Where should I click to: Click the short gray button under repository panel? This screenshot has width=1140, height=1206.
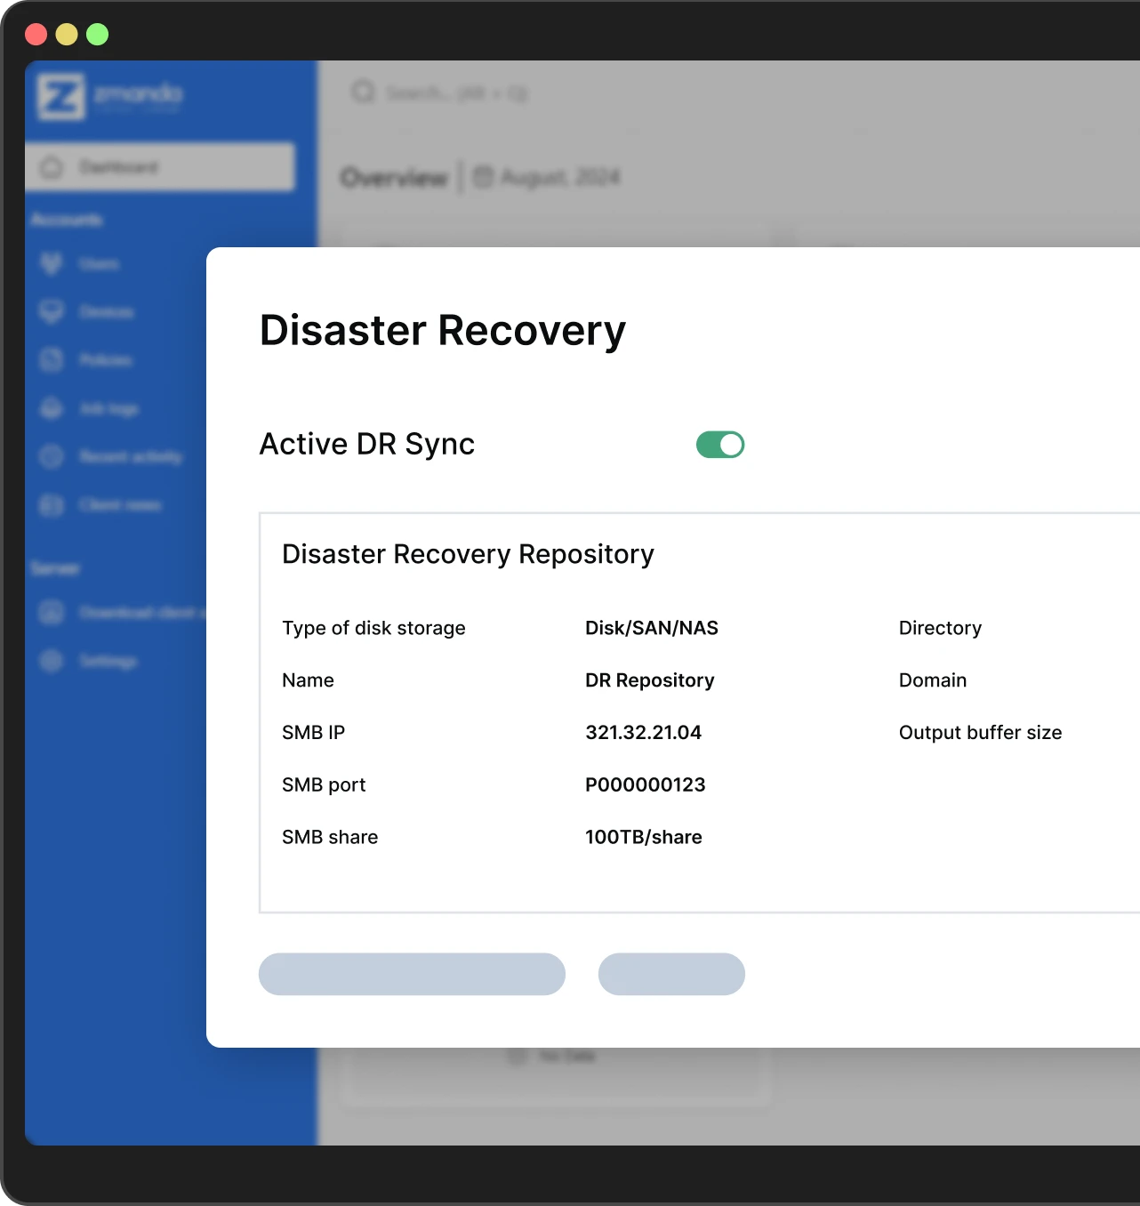671,974
